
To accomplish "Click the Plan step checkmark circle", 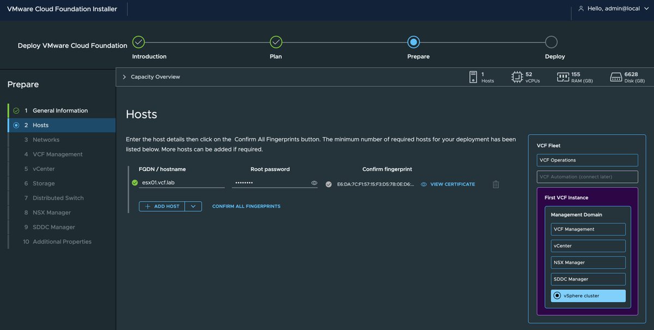I will 276,42.
